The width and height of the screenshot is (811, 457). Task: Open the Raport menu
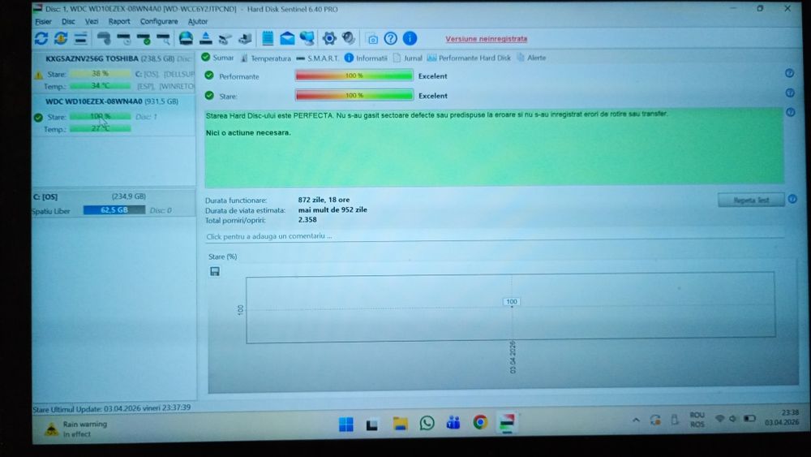pos(119,22)
